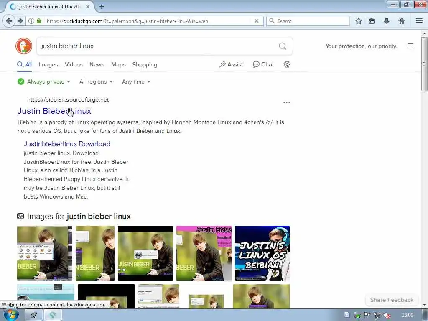Open the pink-header Justin Bieber thumbnail
This screenshot has width=428, height=321.
point(204,253)
